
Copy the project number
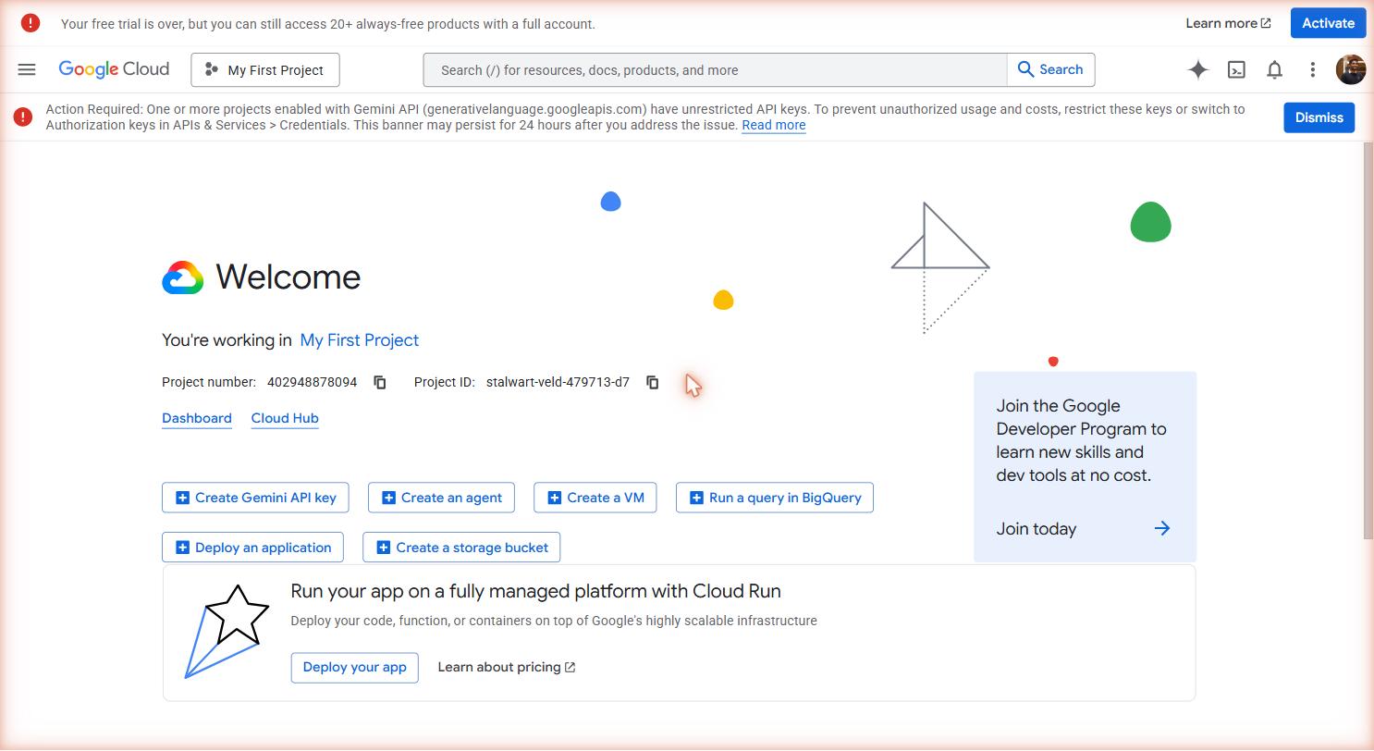[x=380, y=382]
